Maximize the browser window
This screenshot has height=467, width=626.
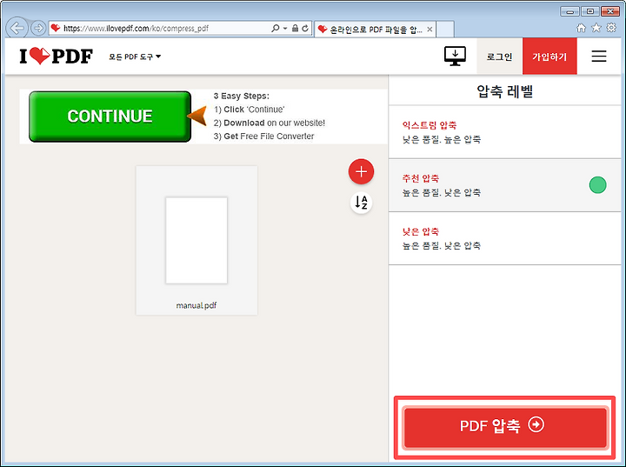coord(589,11)
